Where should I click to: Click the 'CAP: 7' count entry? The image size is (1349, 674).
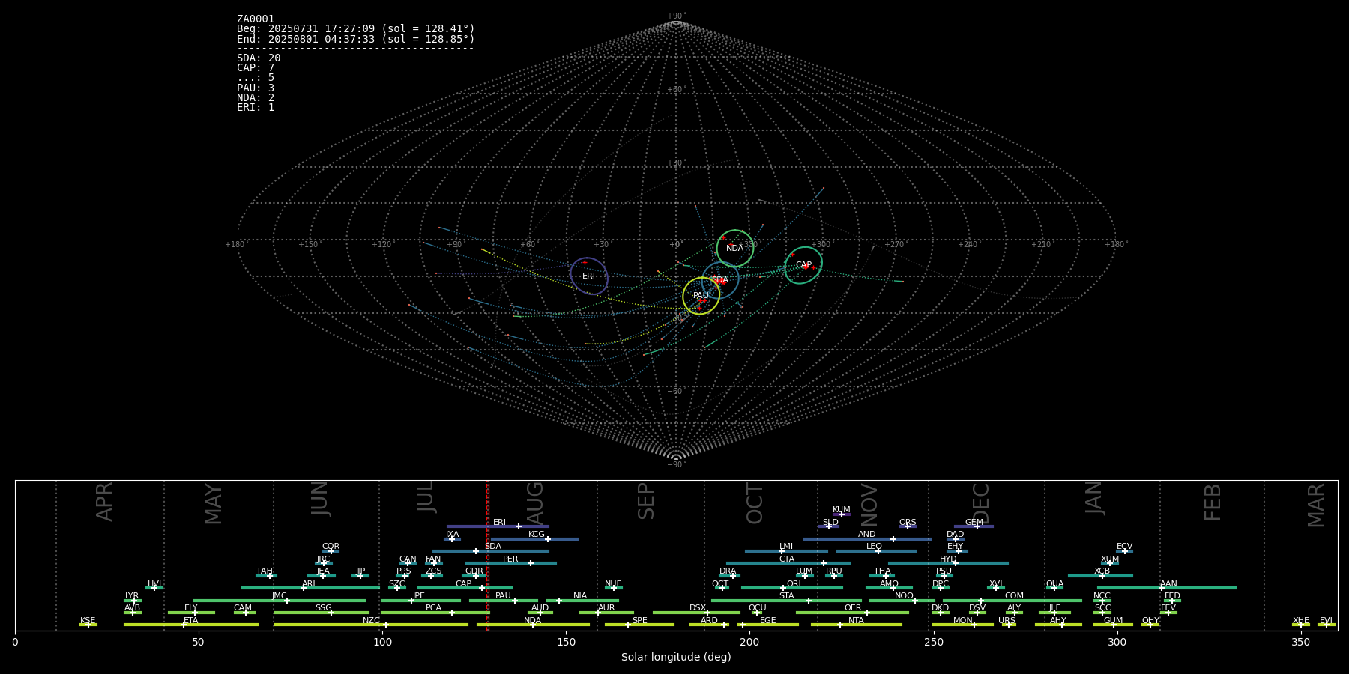click(256, 68)
